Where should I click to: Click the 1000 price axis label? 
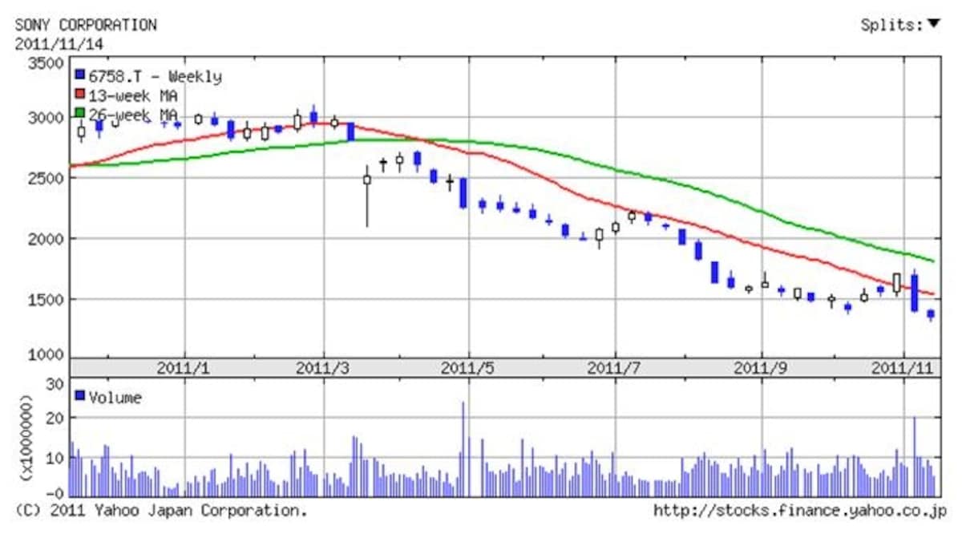[x=46, y=354]
